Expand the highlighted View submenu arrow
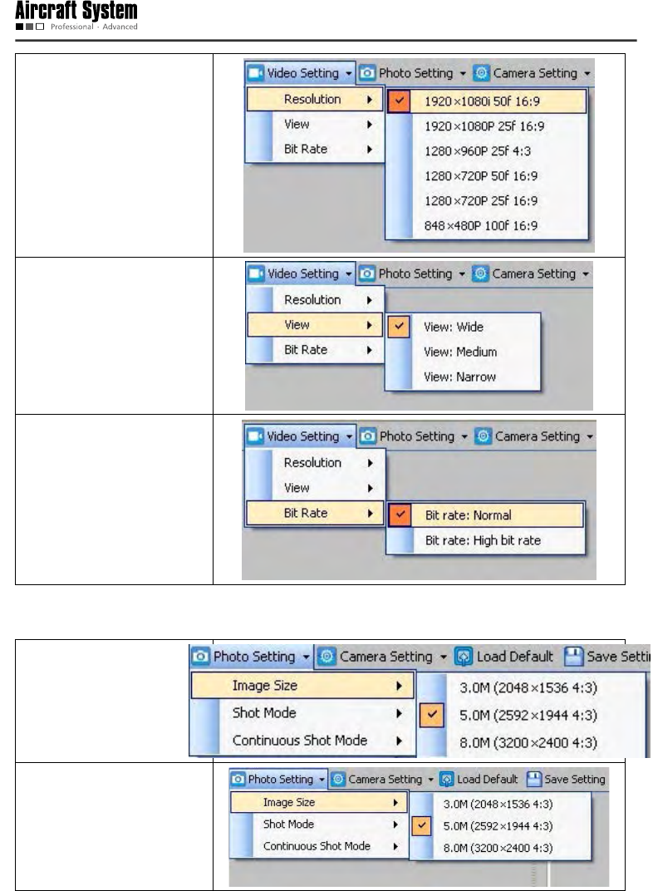Screen dimensions: 653x891 pos(368,325)
